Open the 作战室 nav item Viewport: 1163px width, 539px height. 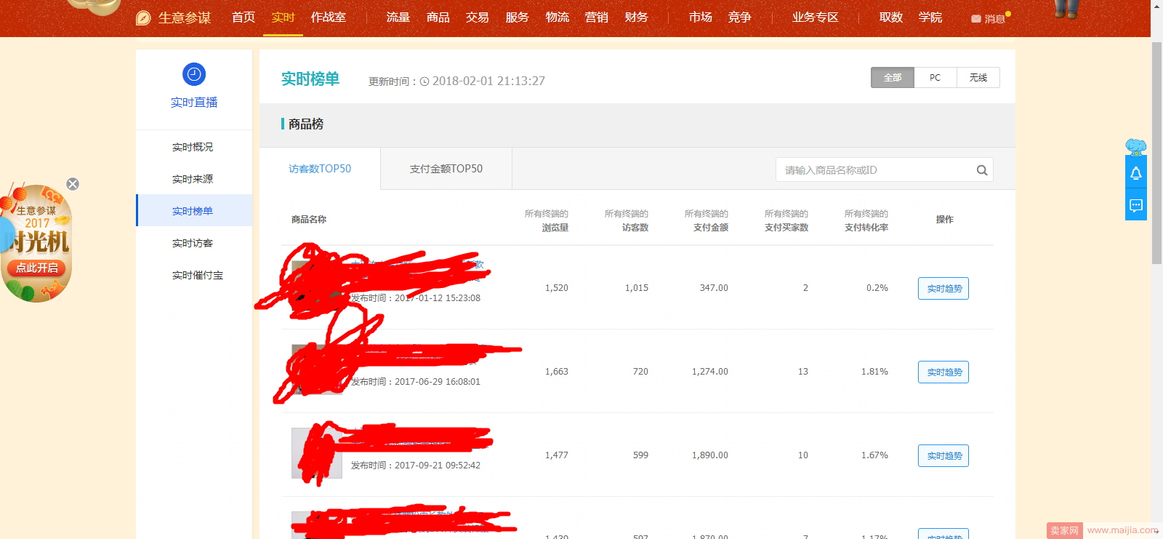pyautogui.click(x=329, y=17)
